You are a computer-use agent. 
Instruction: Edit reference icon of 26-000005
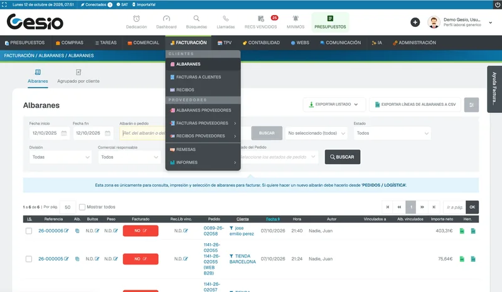click(67, 259)
